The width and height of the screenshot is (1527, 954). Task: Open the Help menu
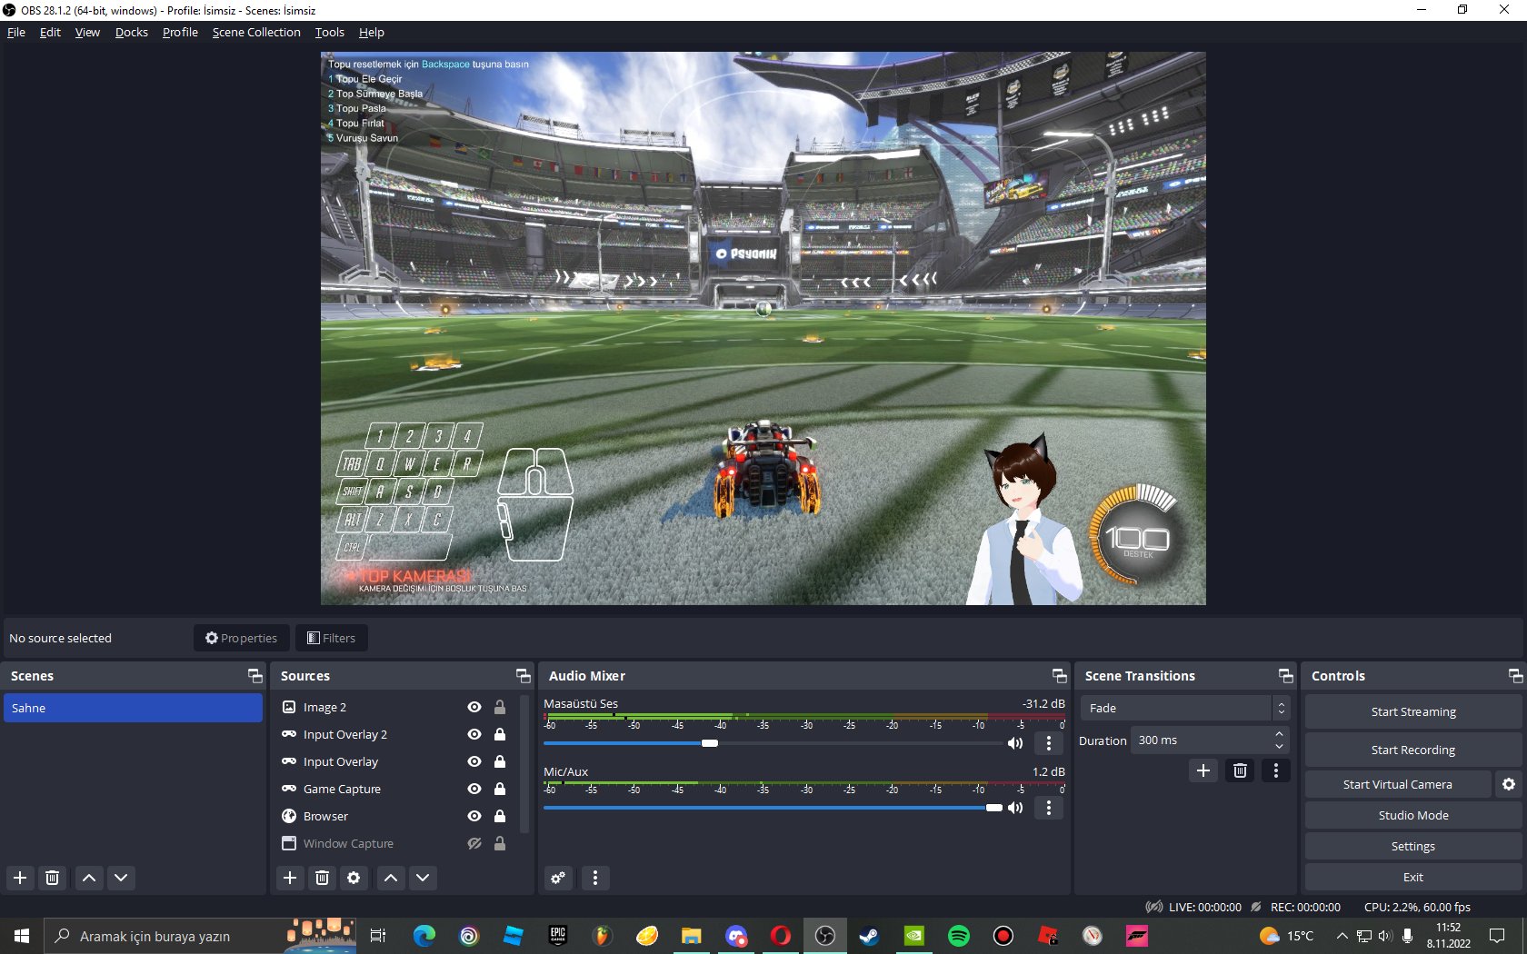(x=372, y=33)
